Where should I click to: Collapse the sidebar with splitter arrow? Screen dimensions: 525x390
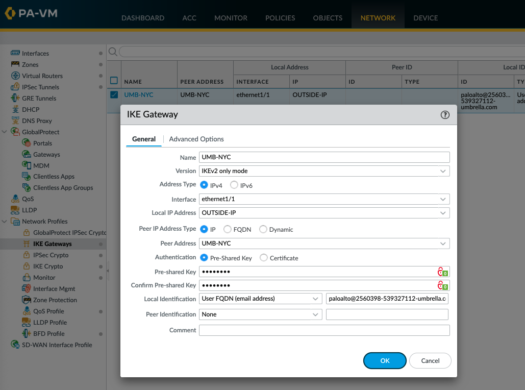coord(108,271)
